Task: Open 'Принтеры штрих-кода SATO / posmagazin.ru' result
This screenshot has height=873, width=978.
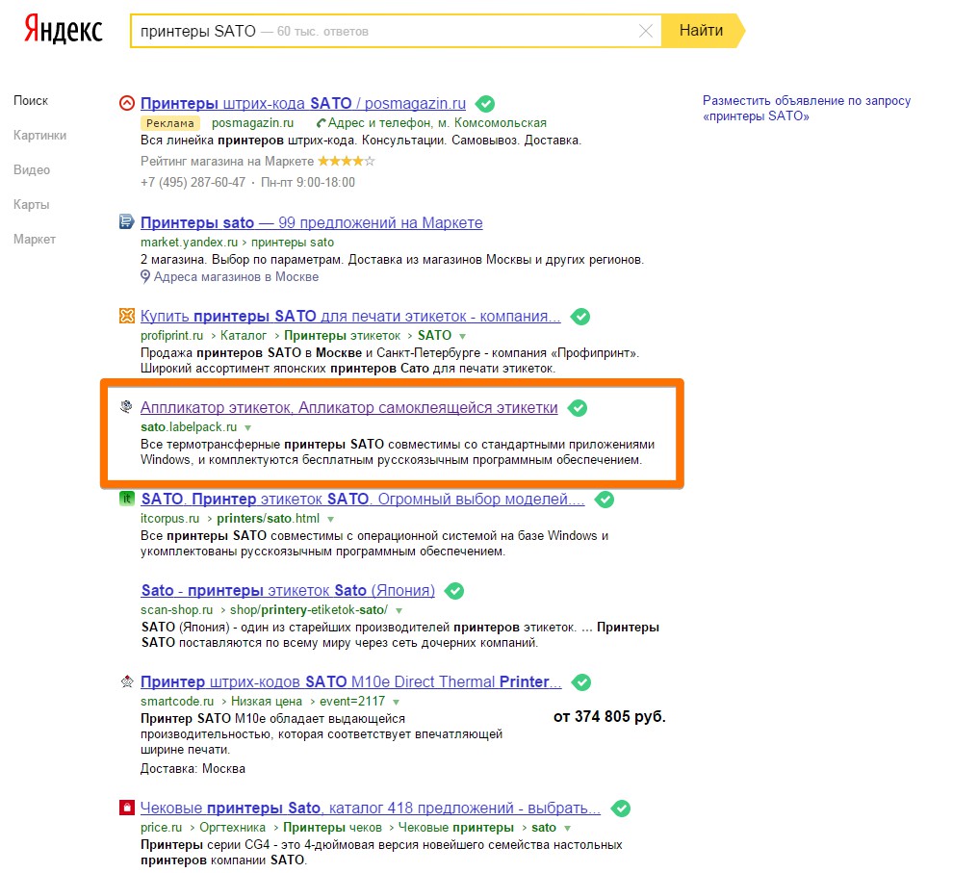Action: pos(303,103)
